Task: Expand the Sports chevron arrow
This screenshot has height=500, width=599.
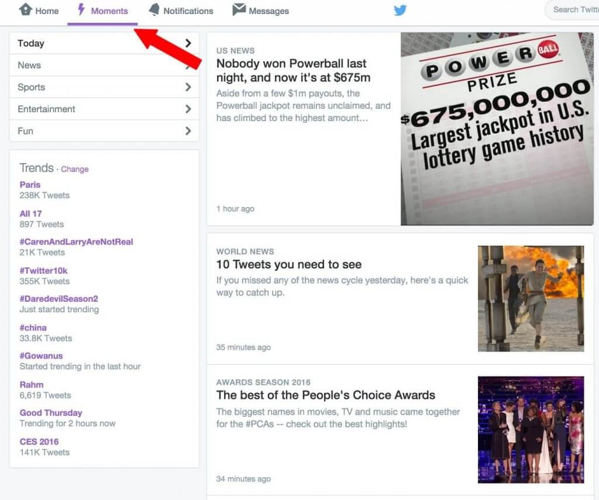Action: point(188,87)
